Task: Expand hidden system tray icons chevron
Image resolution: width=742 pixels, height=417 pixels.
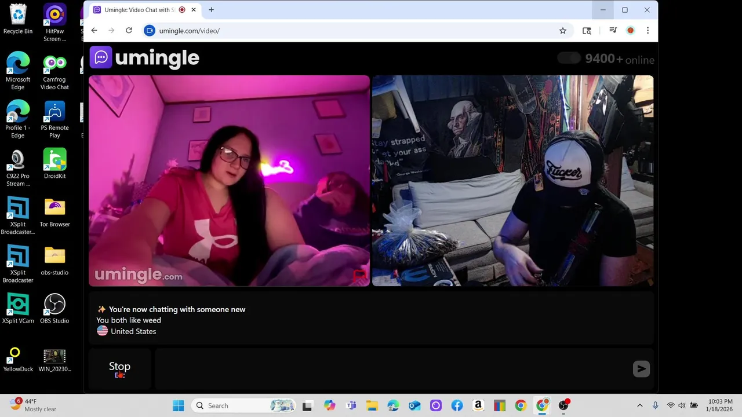Action: pos(640,405)
